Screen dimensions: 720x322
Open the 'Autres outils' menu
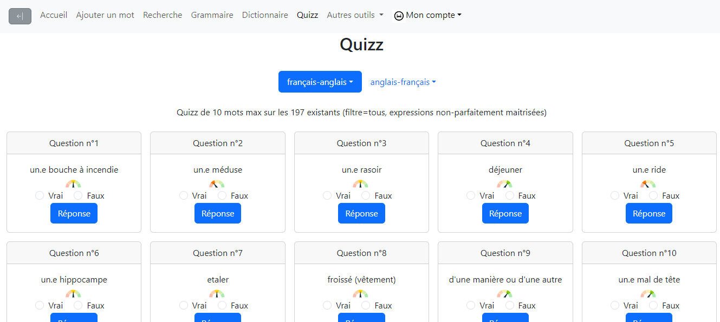point(355,15)
